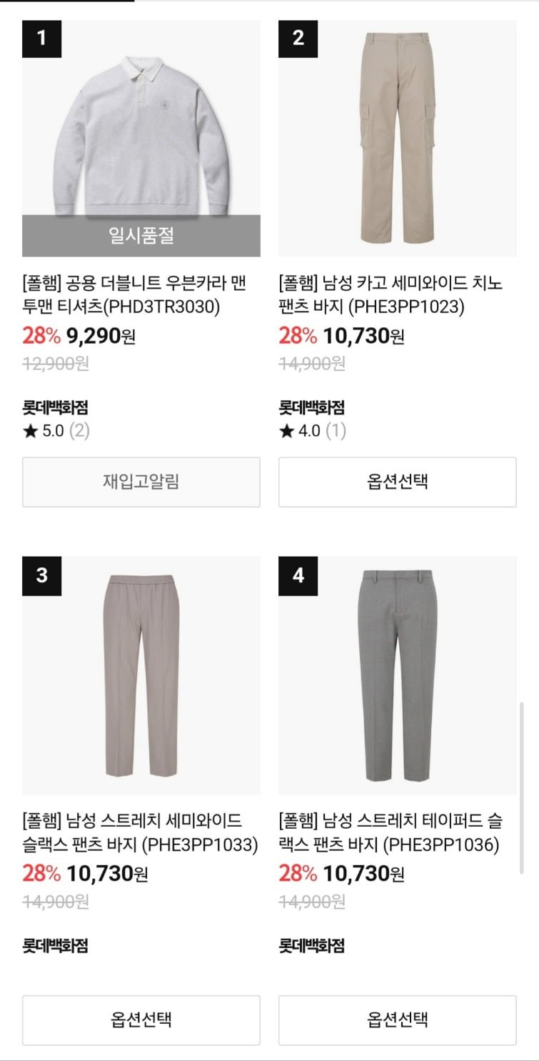Click the 5.0 star rating of item 1

56,431
